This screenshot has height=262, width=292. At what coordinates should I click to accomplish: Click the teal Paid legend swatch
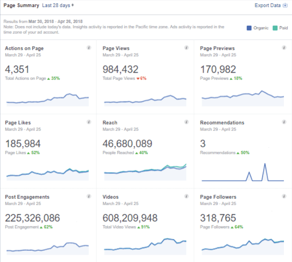click(x=275, y=28)
